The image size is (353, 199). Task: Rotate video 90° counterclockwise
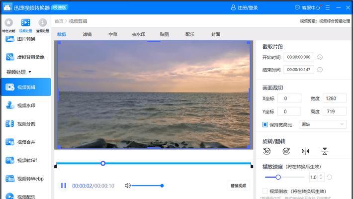pos(267,151)
